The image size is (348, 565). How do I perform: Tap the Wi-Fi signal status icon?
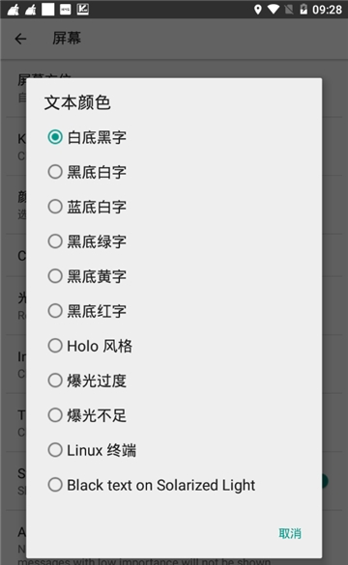click(x=273, y=10)
